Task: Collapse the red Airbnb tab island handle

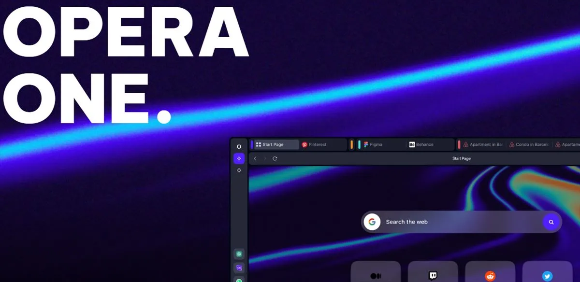Action: [x=459, y=144]
